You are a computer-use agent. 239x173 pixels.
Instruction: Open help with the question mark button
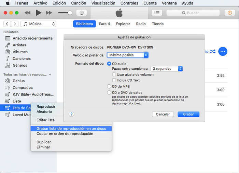[71, 114]
